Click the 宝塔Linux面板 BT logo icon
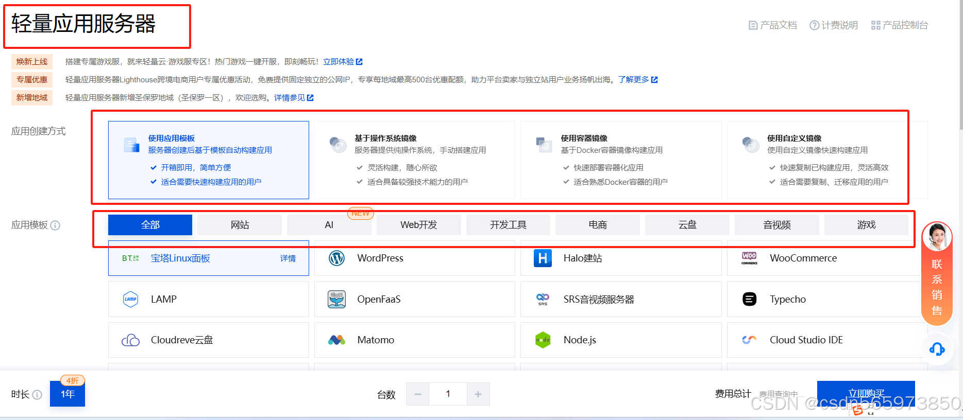This screenshot has width=963, height=420. (x=130, y=258)
